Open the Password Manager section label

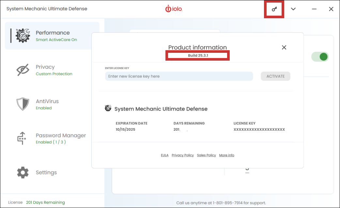[x=61, y=135]
